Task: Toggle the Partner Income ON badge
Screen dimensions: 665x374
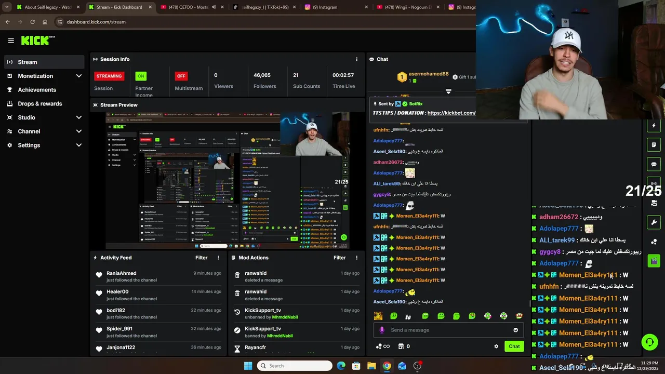Action: pyautogui.click(x=140, y=76)
